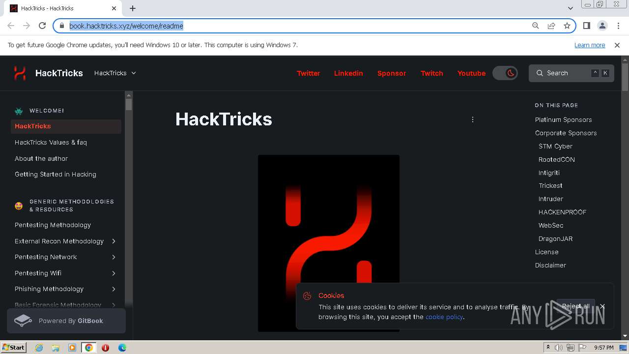Jump to Intigriti section
The width and height of the screenshot is (629, 354).
(x=549, y=173)
